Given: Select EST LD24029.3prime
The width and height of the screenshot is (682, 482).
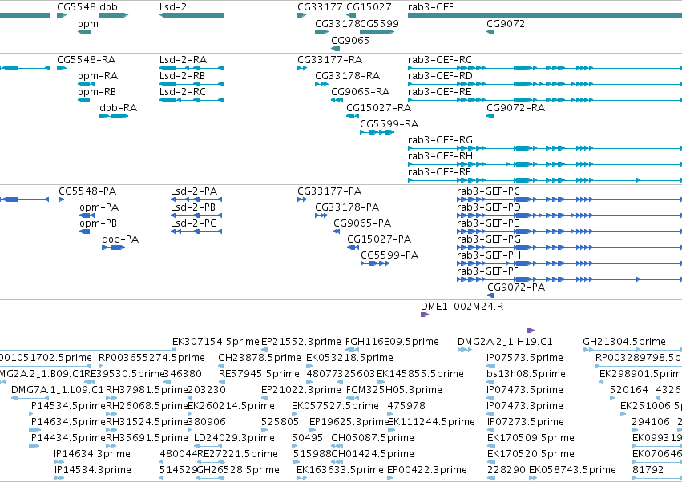Looking at the screenshot, I should 234,438.
